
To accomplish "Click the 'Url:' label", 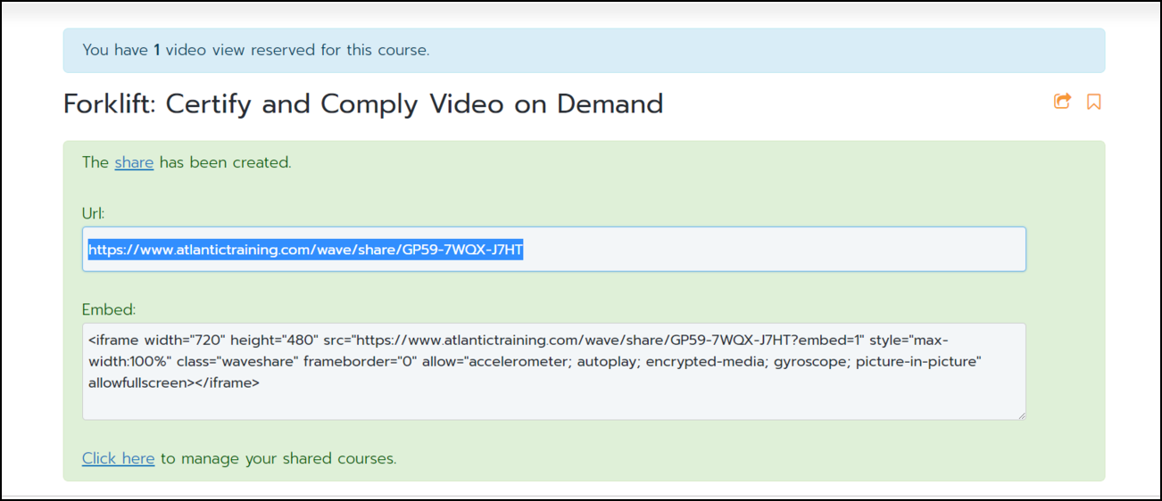I will 94,213.
